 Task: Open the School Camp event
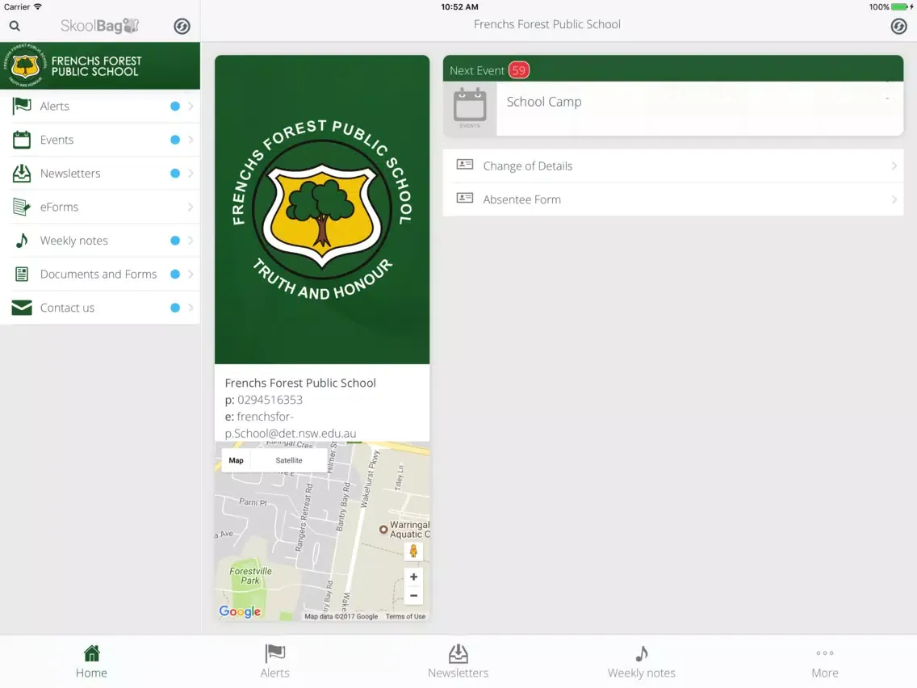(673, 108)
